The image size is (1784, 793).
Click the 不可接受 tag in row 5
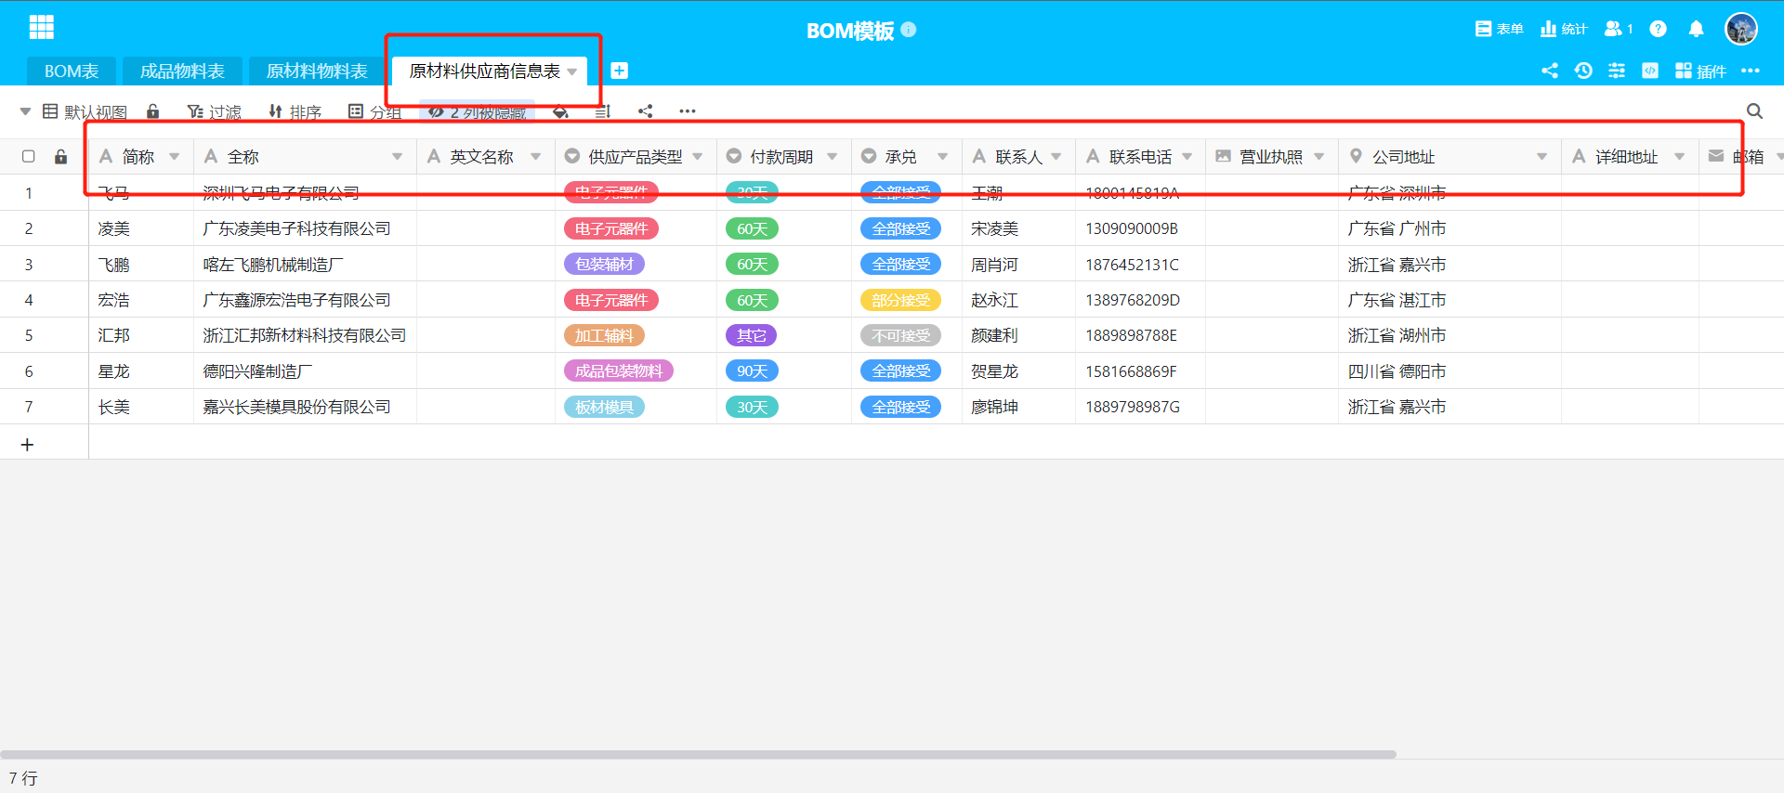coord(900,335)
